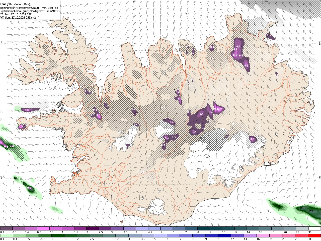The height and width of the screenshot is (241, 321).
Task: Click the grey-purple 0.2 swatch in the snow legend
Action: pos(6,229)
